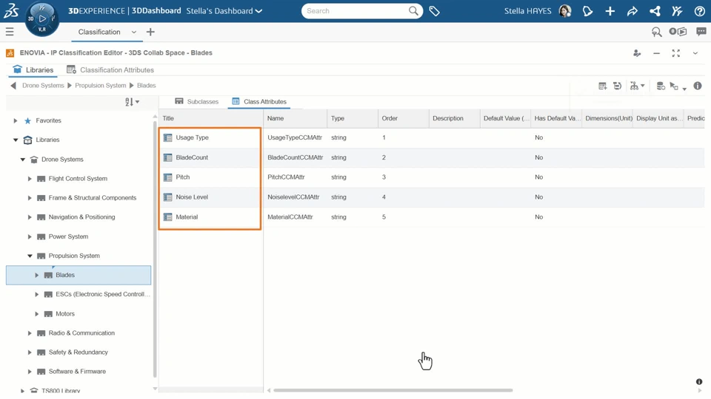Click the add plus icon in top bar
Viewport: 711px width, 399px height.
pyautogui.click(x=610, y=11)
